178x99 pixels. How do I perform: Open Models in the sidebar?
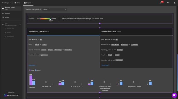pyautogui.click(x=9, y=33)
